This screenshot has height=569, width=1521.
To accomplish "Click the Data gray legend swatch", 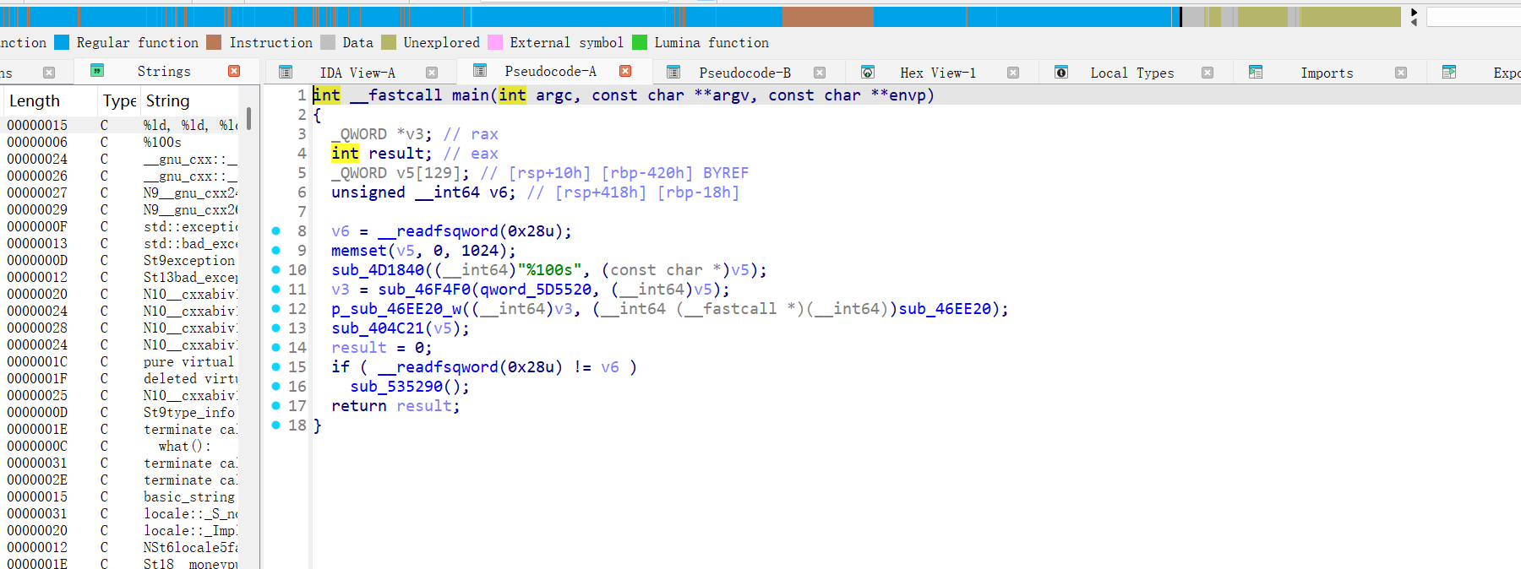I will point(328,42).
